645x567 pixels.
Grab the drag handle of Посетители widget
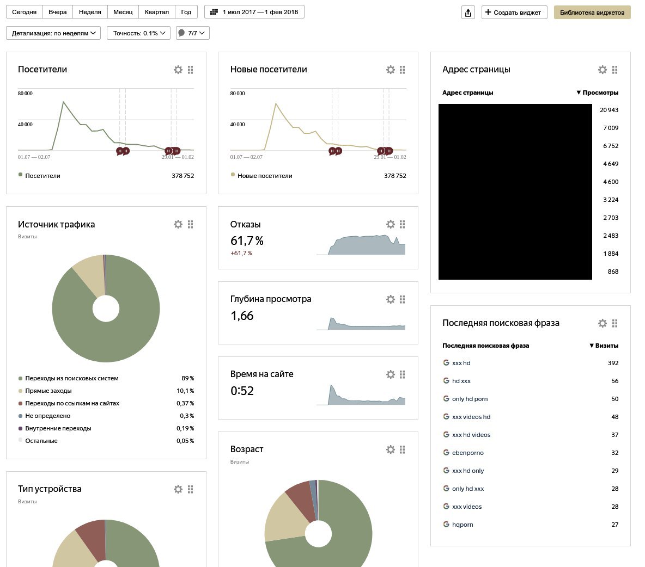click(191, 70)
